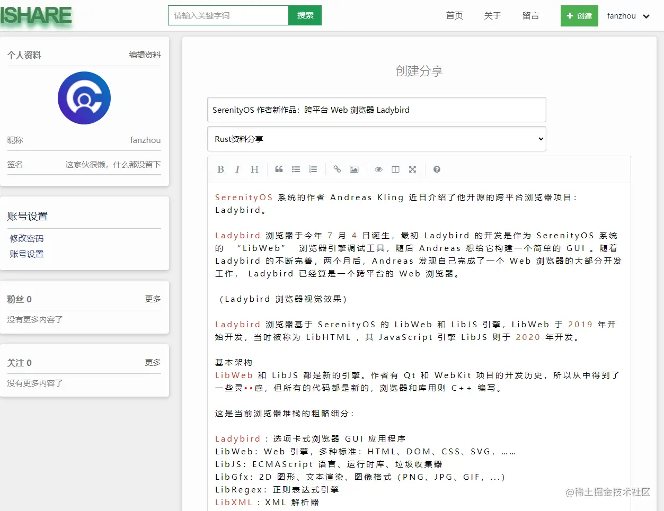Click the share title input field
664x511 pixels.
[x=377, y=110]
